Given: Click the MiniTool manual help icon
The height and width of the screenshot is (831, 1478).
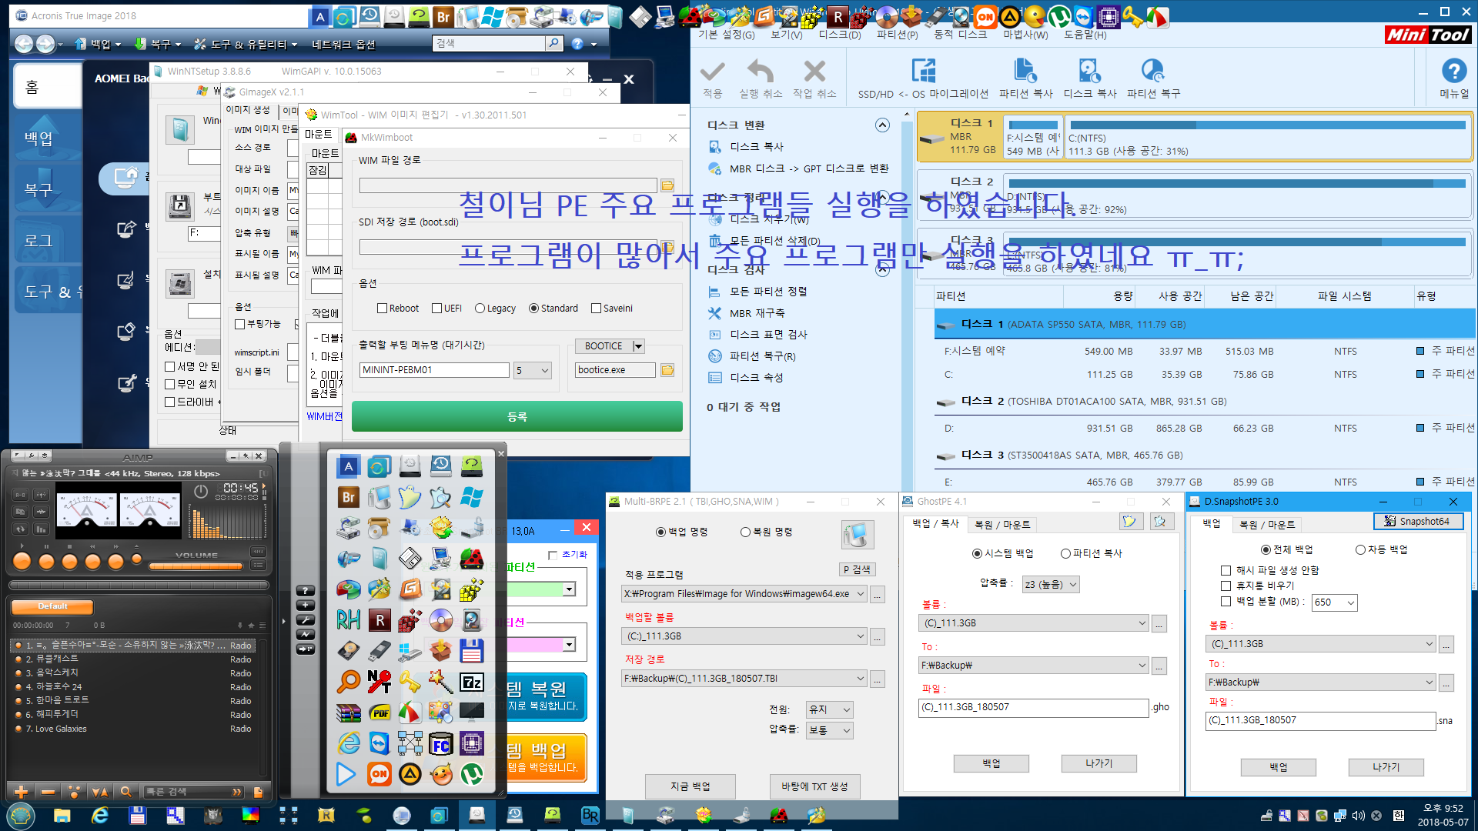Looking at the screenshot, I should coord(1453,71).
